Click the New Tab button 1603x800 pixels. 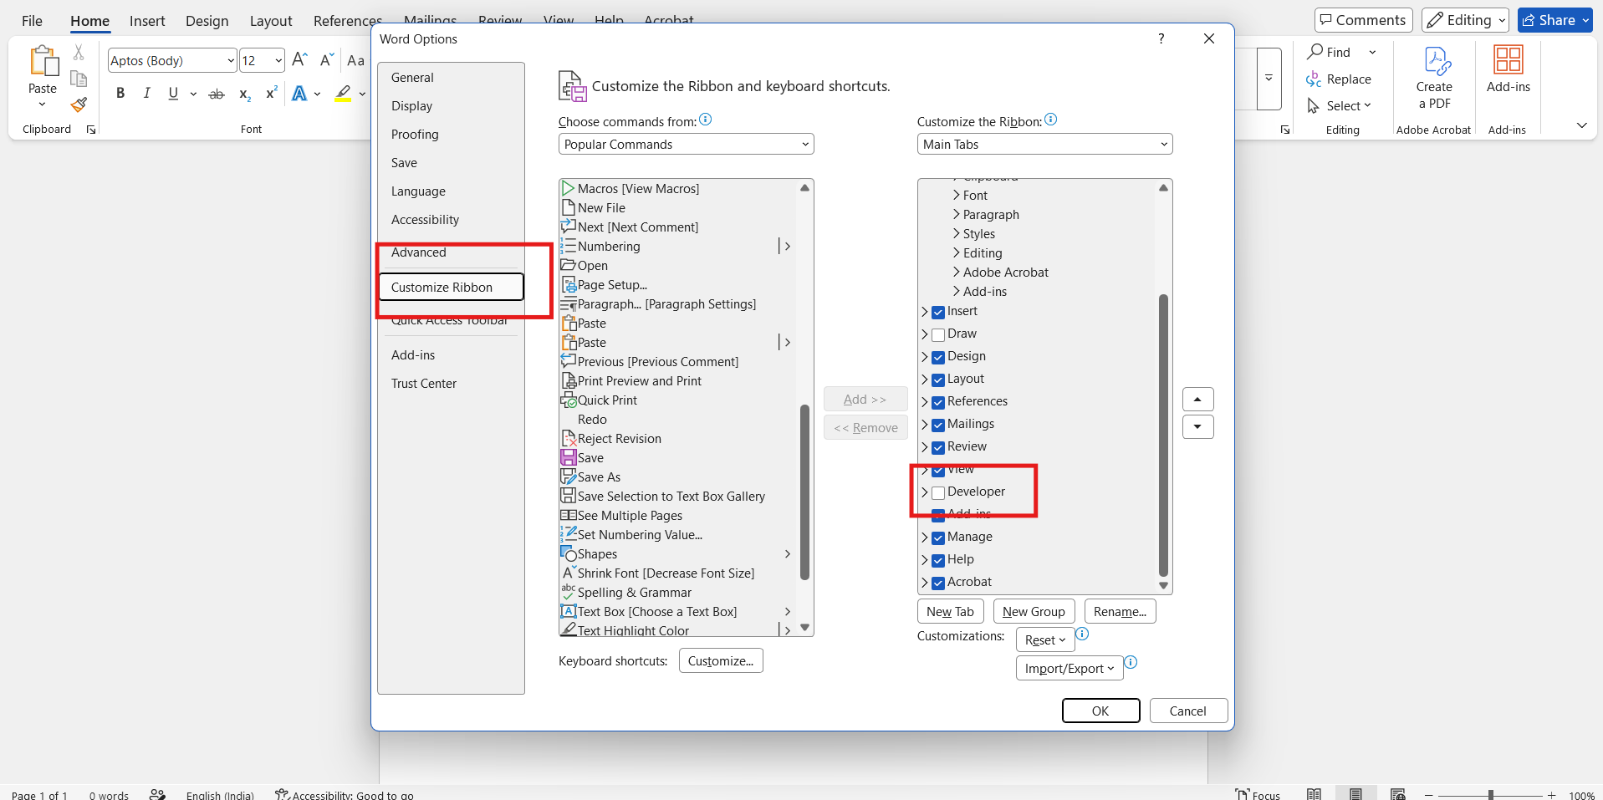951,611
